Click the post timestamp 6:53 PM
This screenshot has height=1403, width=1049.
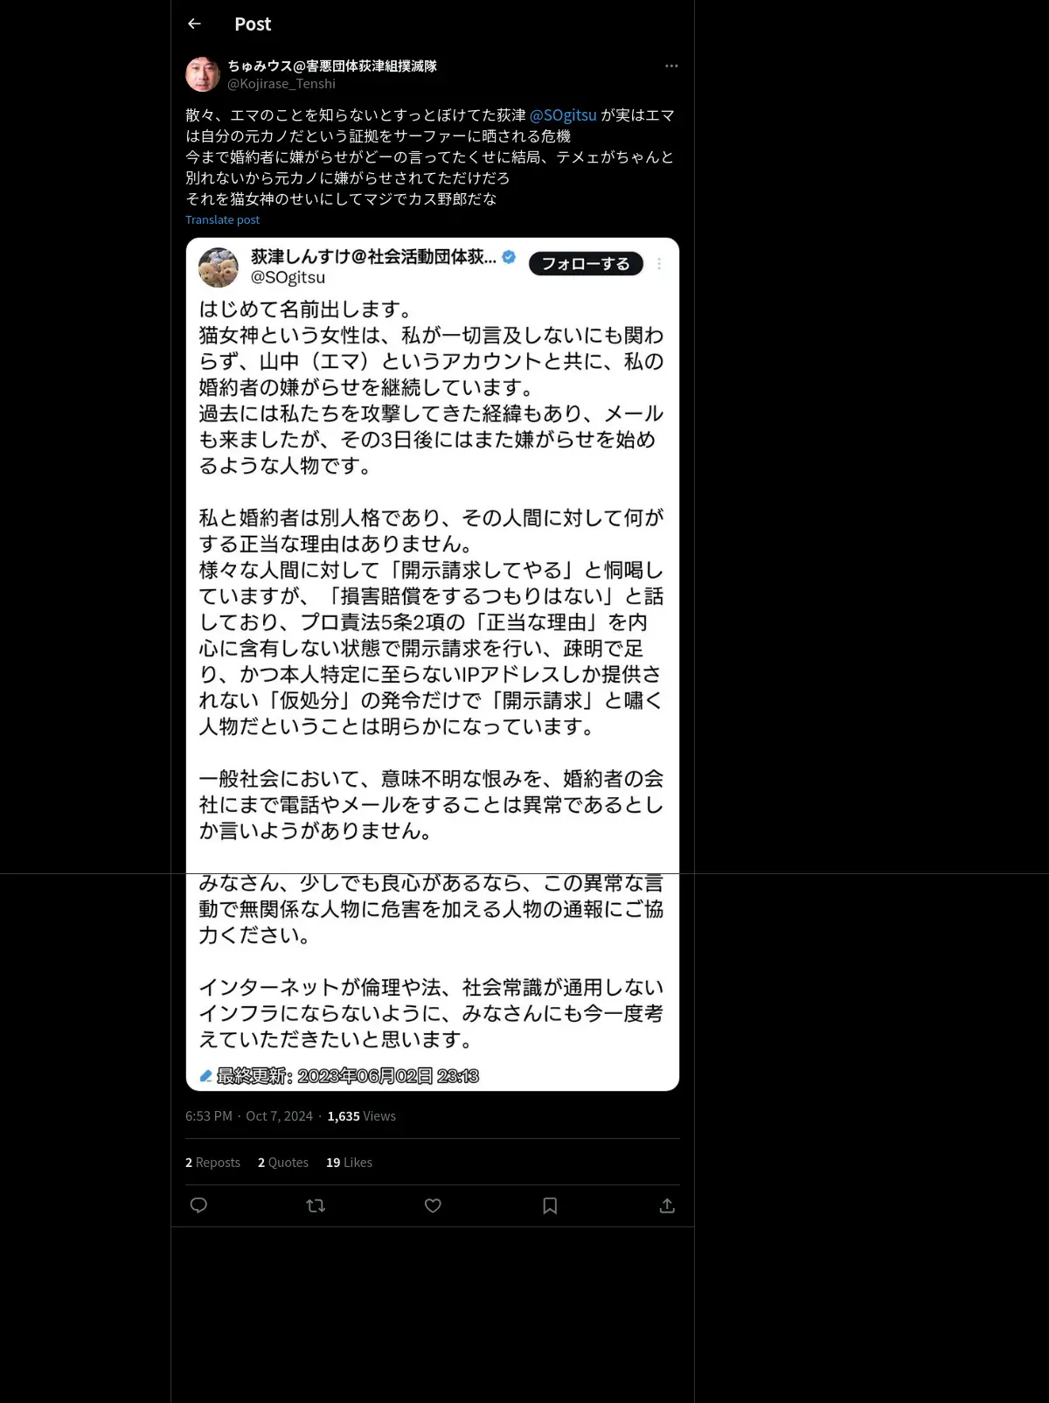(209, 1116)
